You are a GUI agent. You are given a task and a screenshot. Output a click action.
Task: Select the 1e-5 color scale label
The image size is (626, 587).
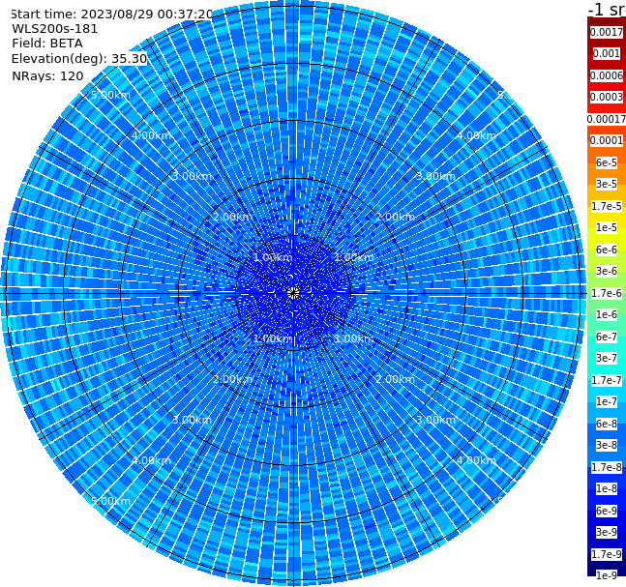(606, 227)
